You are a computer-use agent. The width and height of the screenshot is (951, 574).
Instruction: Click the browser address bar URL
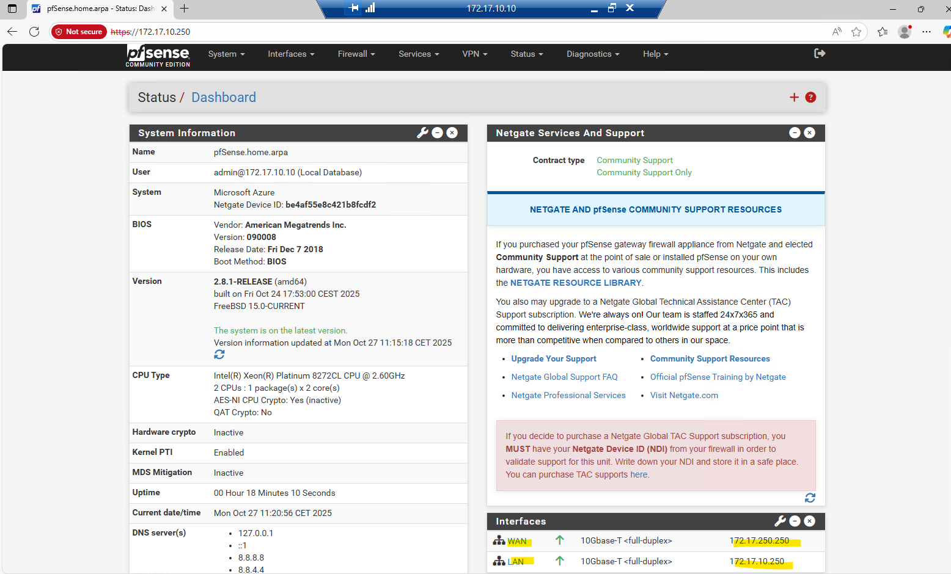tap(150, 32)
